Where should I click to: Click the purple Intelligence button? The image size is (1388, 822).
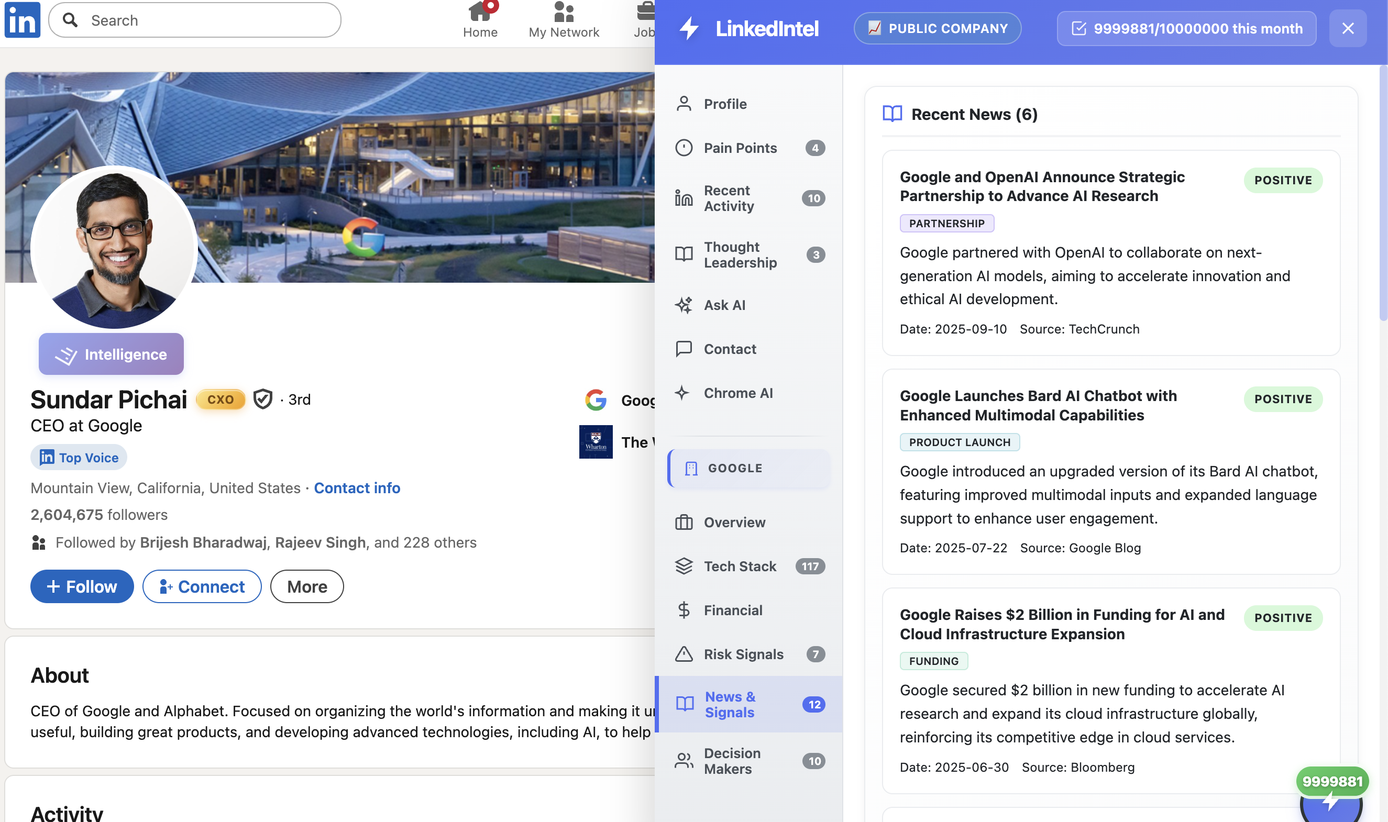[x=111, y=354]
